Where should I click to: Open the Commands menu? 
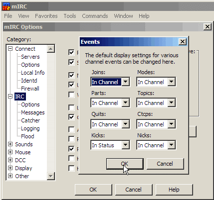(95, 16)
